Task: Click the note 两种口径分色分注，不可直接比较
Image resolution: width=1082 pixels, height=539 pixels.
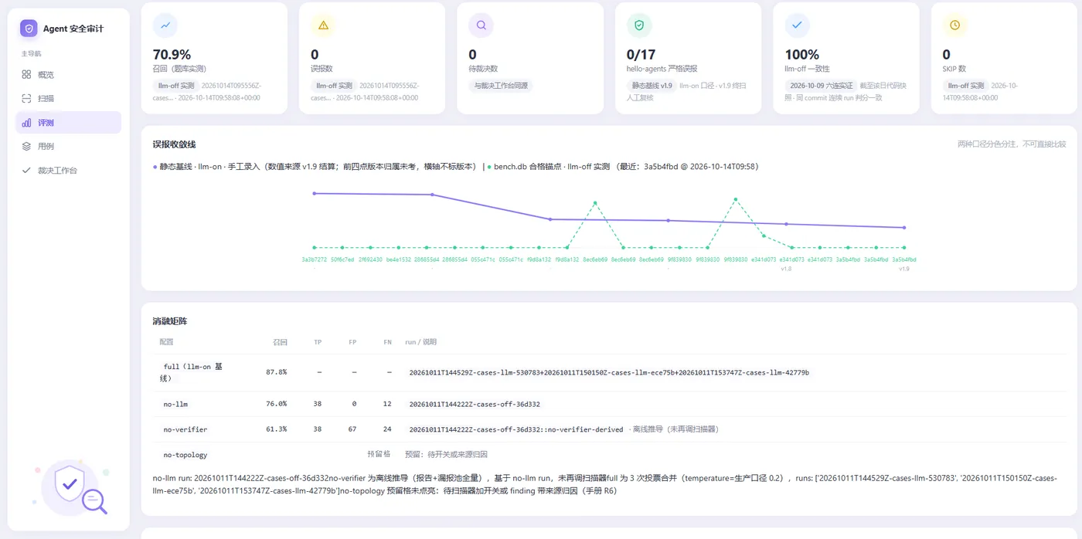Action: pyautogui.click(x=1012, y=144)
